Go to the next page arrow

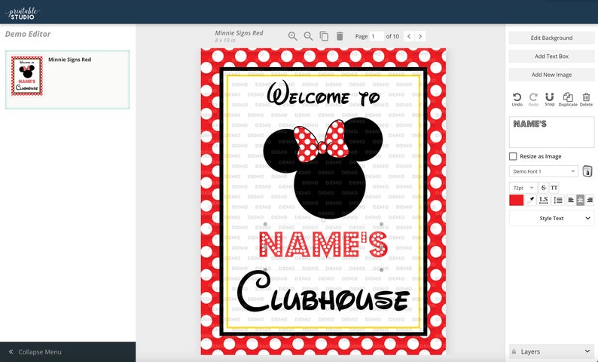420,36
